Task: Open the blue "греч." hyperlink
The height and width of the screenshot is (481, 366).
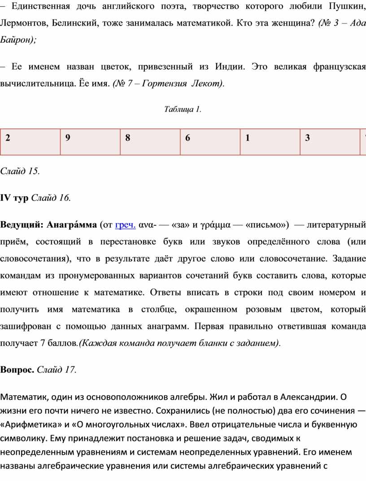Action: (125, 225)
